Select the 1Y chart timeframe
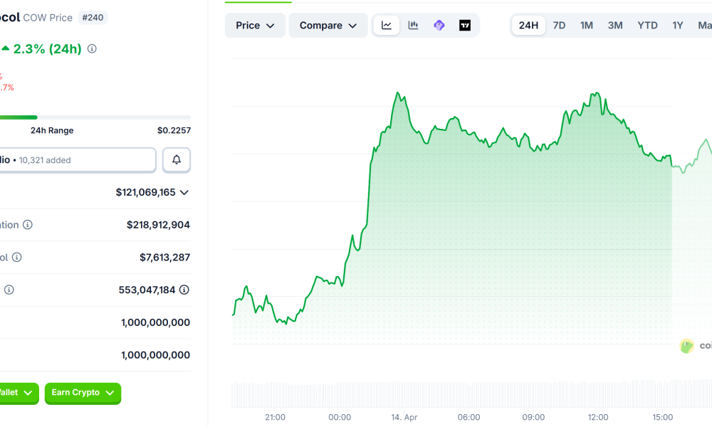 coord(677,25)
